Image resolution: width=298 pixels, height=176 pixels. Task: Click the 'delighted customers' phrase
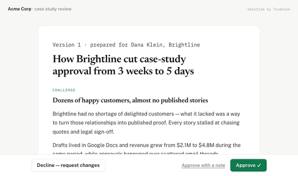coord(149,114)
